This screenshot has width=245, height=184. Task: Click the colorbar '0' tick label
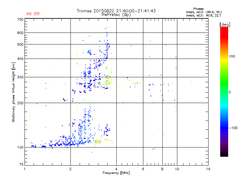click(230, 92)
